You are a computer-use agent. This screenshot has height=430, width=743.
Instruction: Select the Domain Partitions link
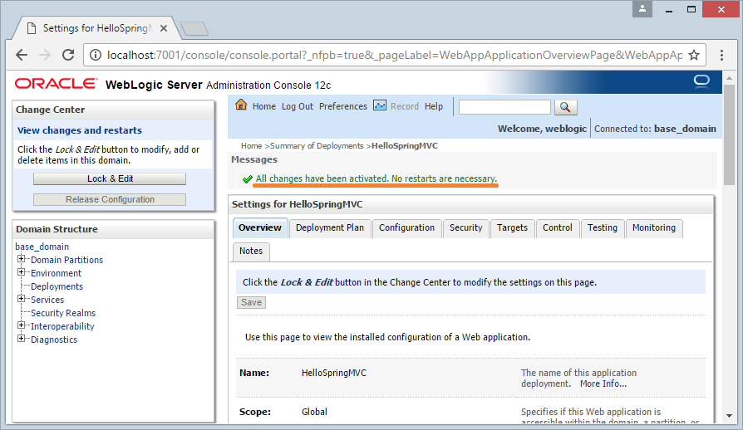(x=66, y=260)
